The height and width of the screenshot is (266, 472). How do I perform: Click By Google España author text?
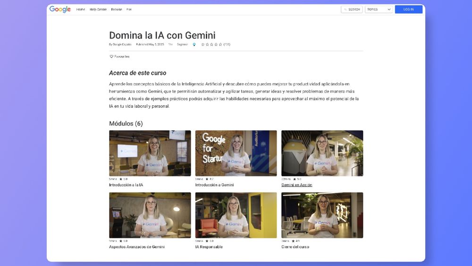(120, 44)
